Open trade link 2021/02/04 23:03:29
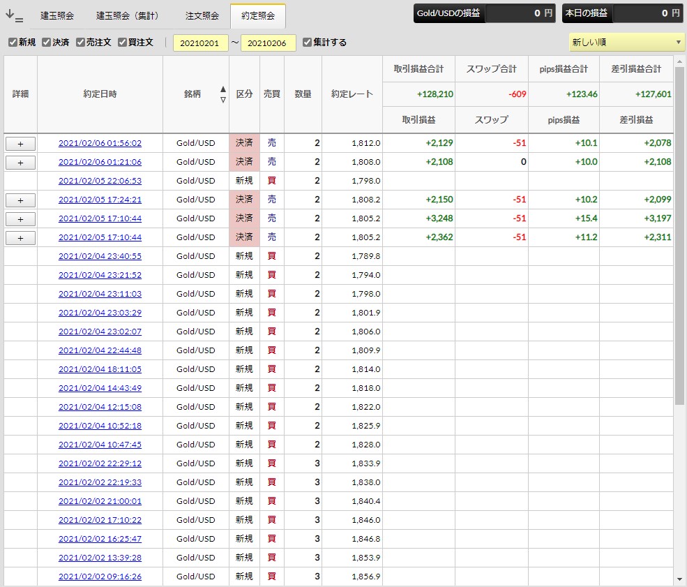 [x=100, y=313]
